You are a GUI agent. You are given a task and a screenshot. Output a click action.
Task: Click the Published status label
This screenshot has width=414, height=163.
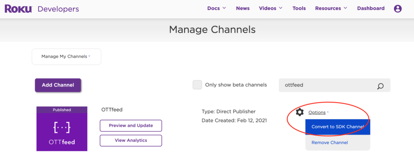click(62, 110)
